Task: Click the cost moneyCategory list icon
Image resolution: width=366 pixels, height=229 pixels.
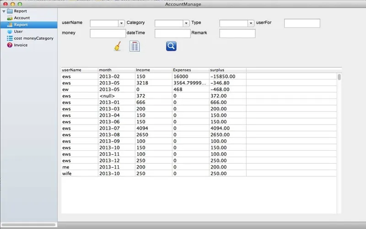Action: pyautogui.click(x=10, y=38)
